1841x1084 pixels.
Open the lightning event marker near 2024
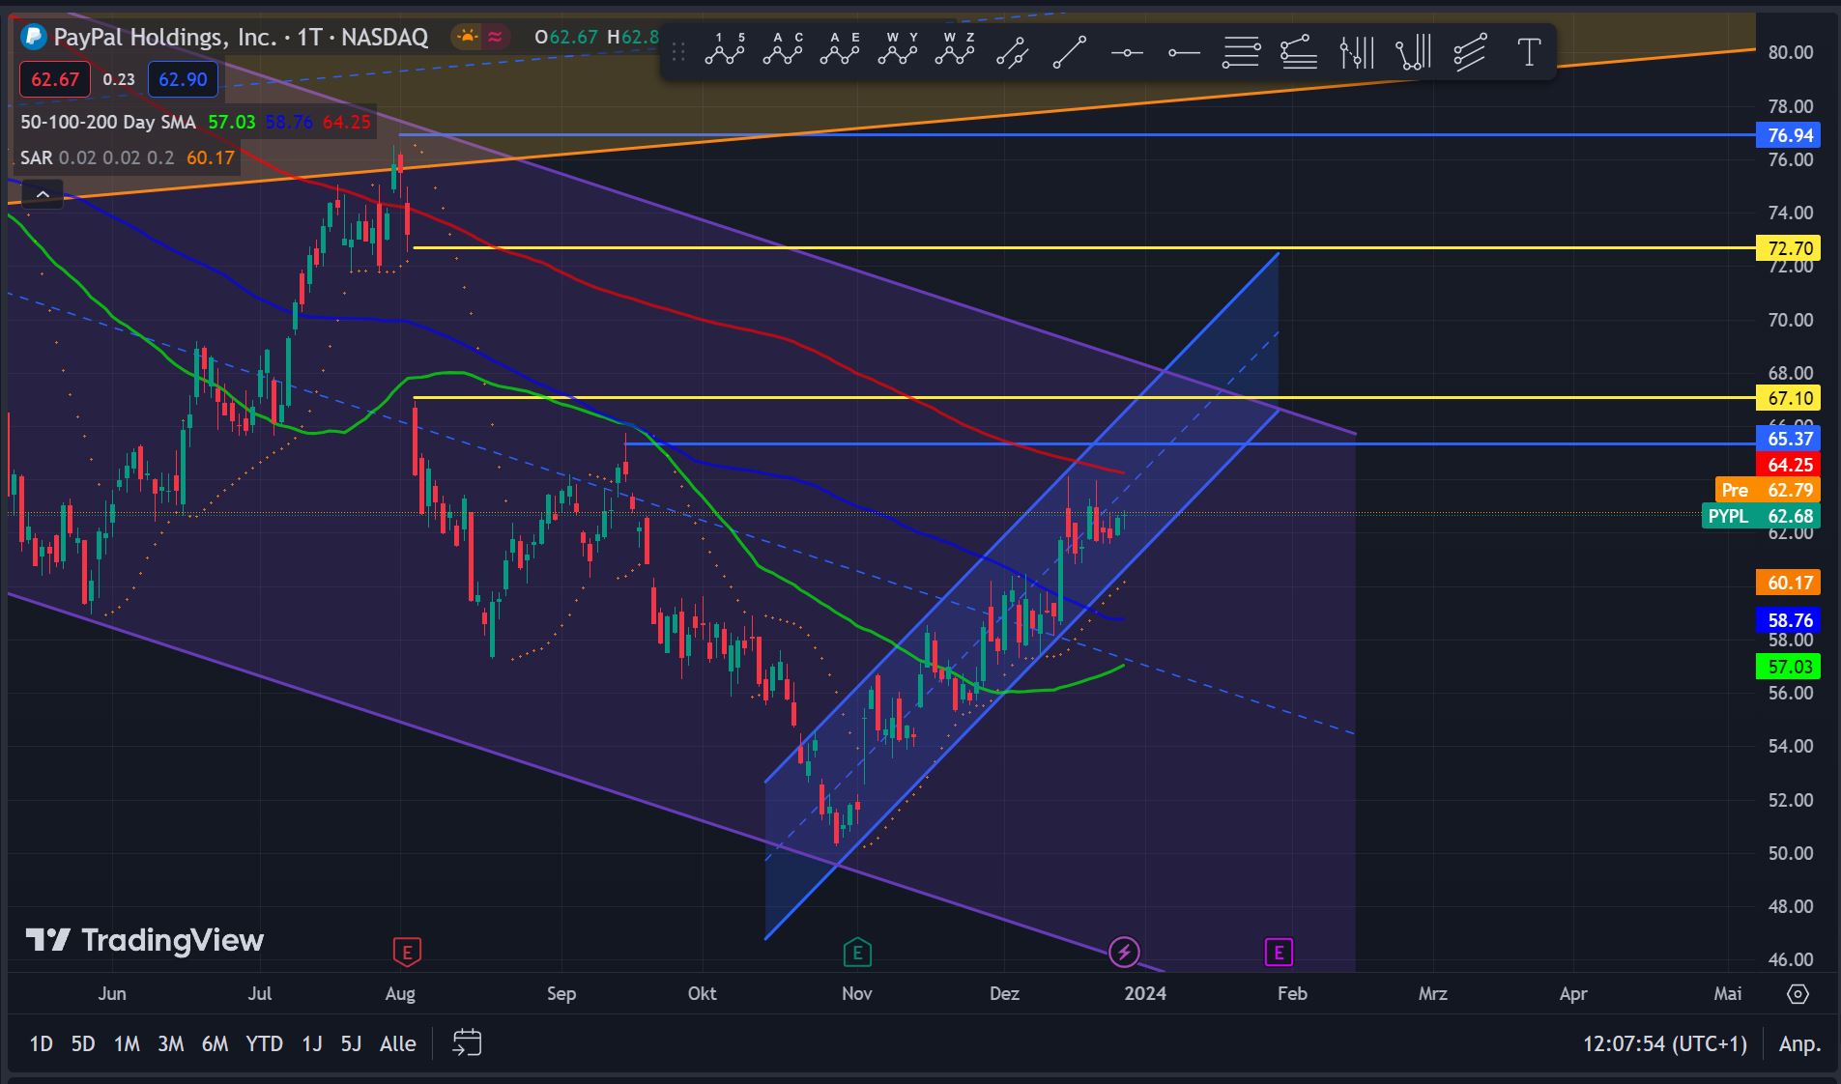click(x=1124, y=953)
